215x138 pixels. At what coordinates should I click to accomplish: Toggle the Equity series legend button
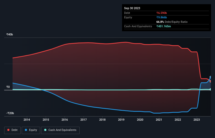31,130
